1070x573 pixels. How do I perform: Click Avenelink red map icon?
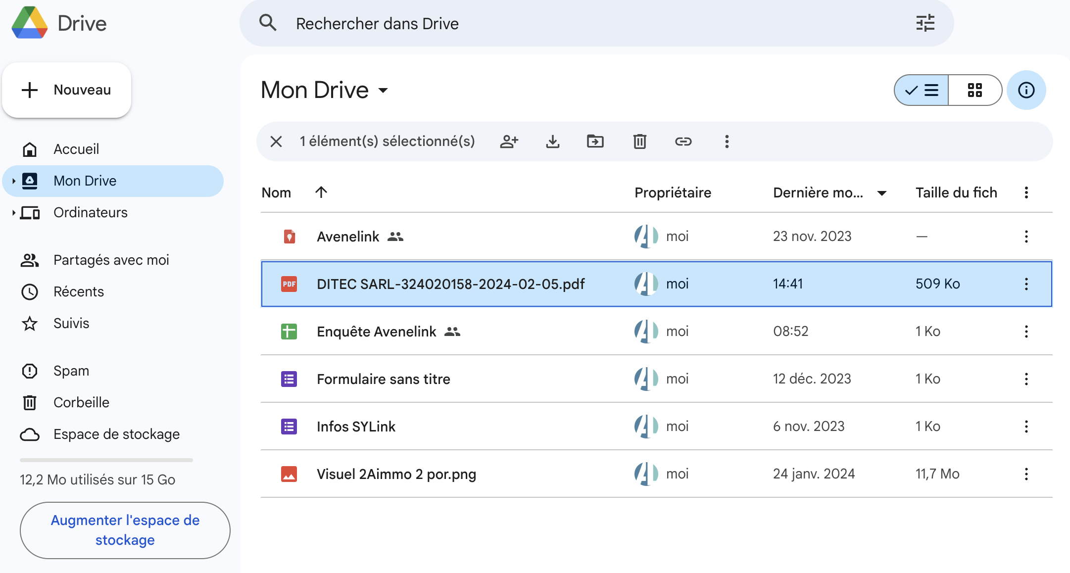289,237
